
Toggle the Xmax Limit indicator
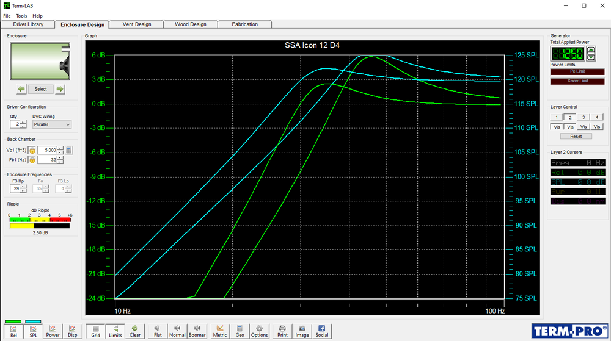(577, 81)
